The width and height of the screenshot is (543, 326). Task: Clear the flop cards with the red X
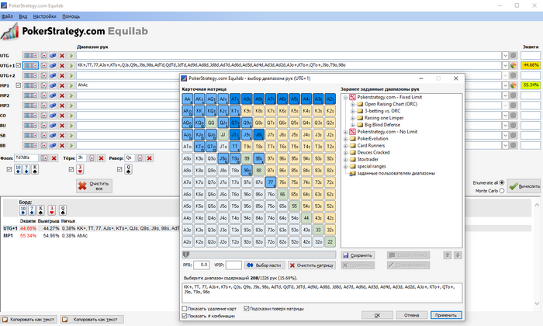54,158
